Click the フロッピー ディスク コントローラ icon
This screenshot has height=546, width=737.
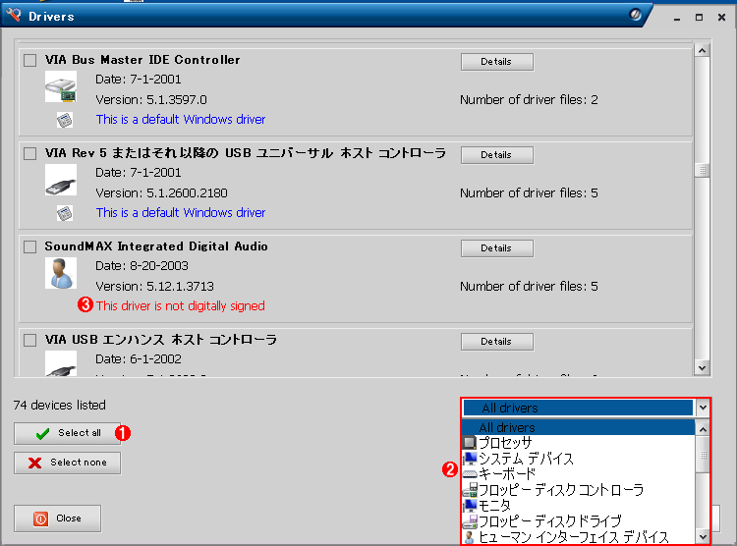[x=470, y=490]
